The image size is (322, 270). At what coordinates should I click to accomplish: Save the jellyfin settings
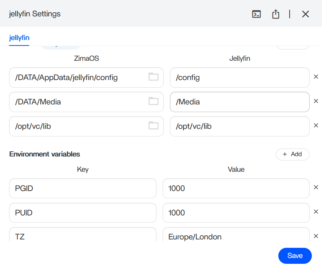295,256
